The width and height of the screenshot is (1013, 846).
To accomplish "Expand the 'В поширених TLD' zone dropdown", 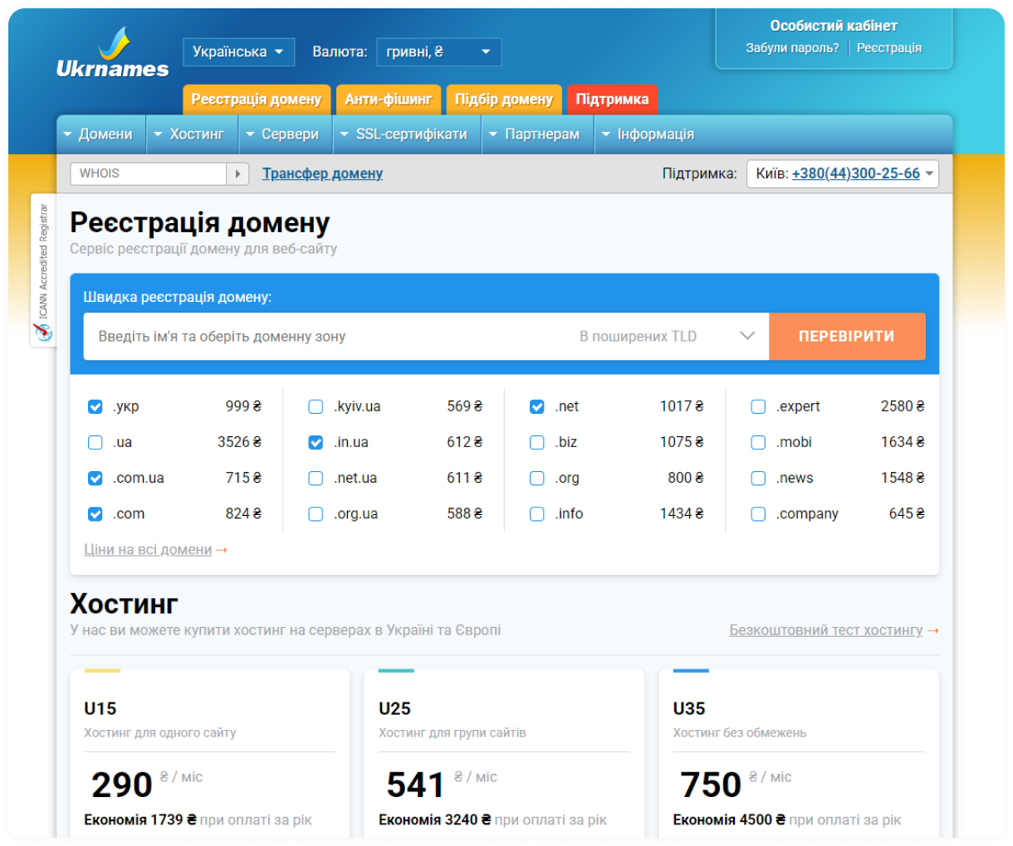I will (667, 336).
